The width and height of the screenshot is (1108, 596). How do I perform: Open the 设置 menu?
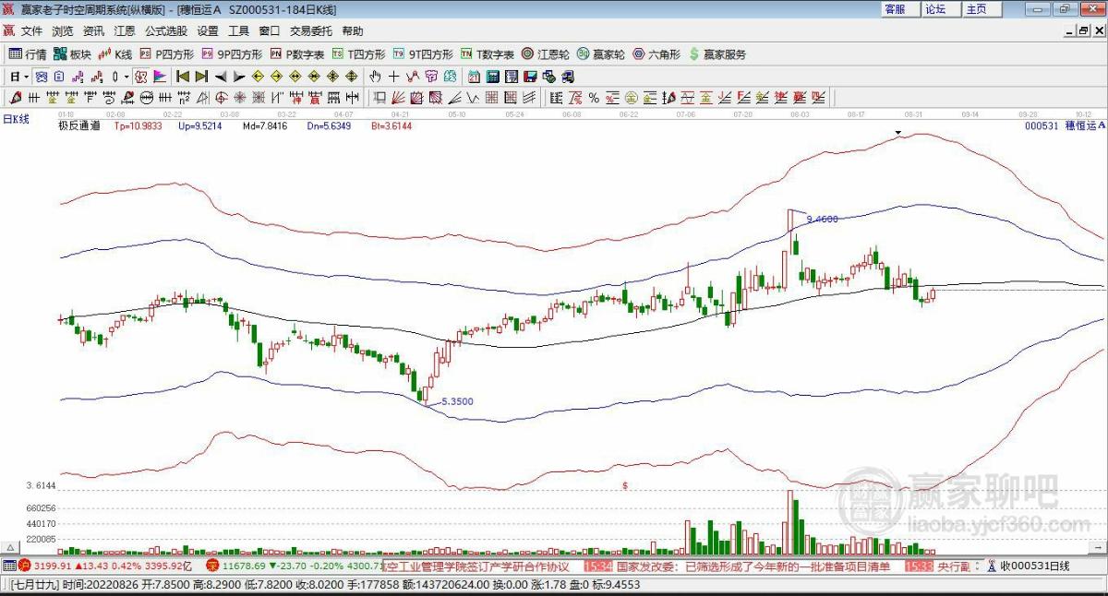tap(208, 31)
